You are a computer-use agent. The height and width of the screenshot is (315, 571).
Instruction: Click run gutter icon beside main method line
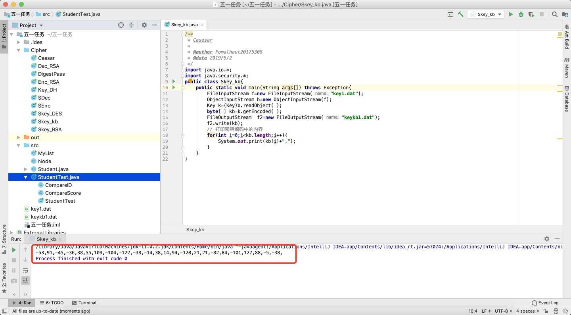174,87
